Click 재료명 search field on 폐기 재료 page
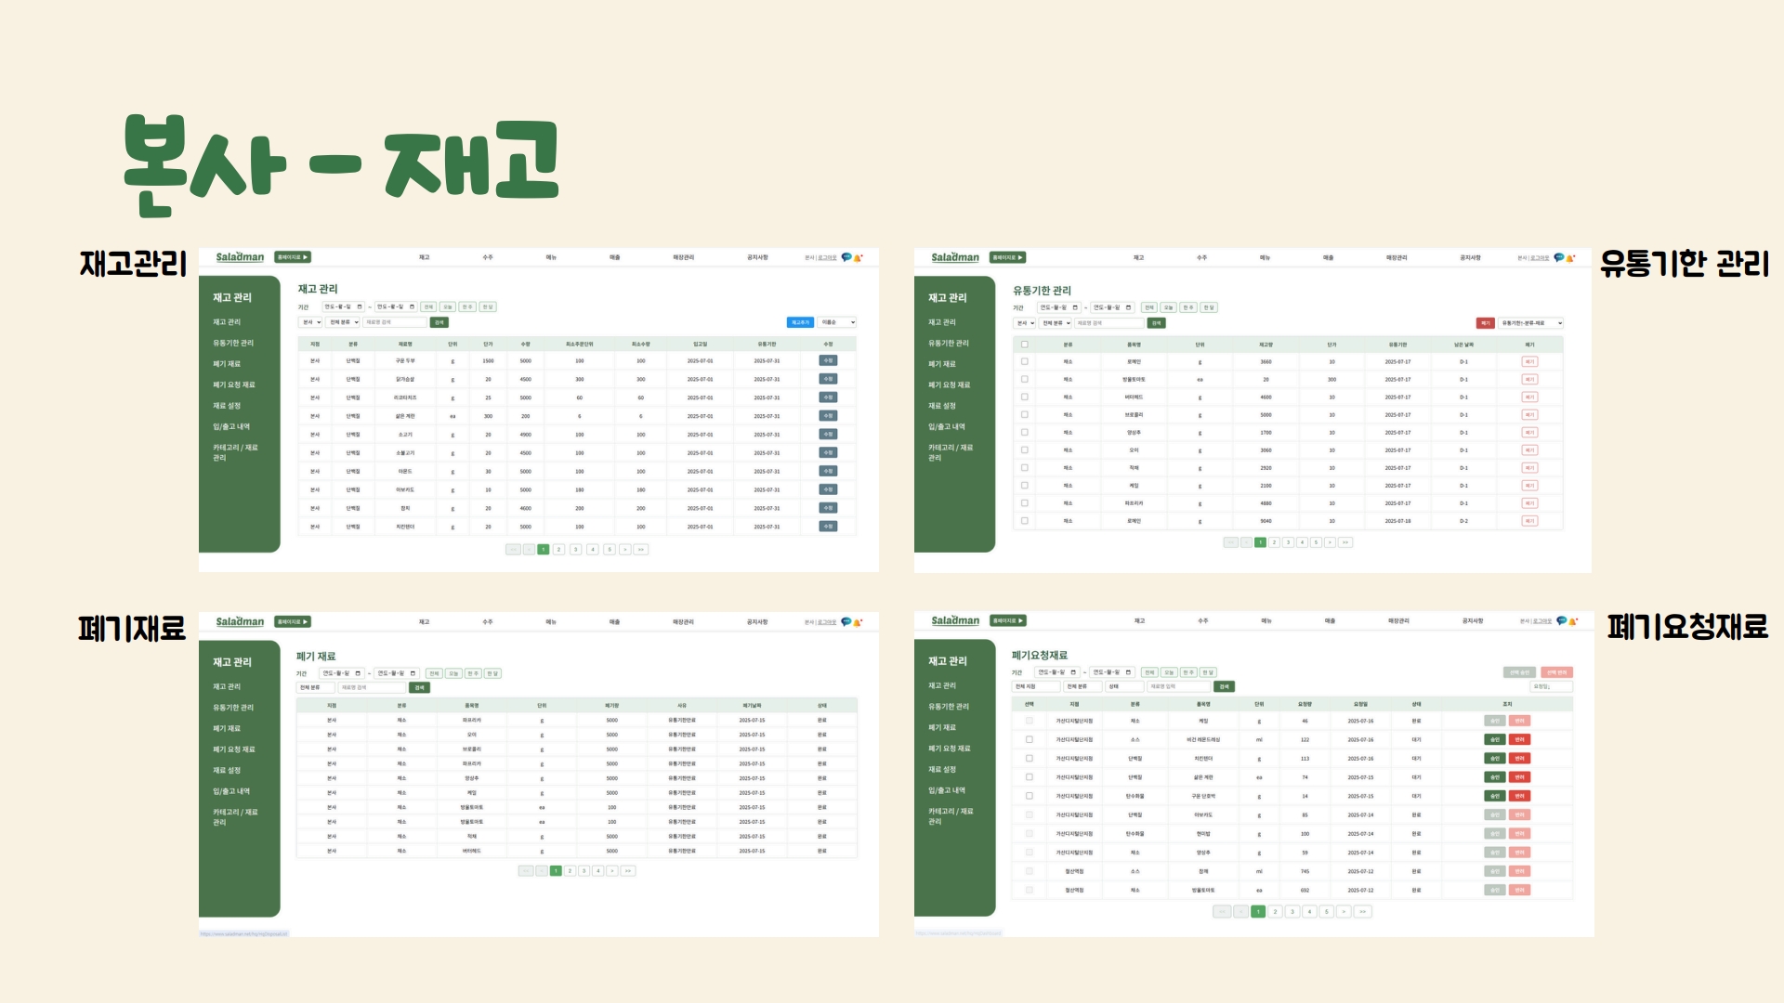 coord(372,688)
